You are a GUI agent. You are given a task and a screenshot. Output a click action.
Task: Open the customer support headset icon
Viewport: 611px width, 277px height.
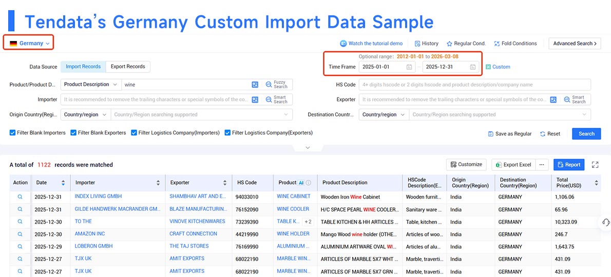605,222
